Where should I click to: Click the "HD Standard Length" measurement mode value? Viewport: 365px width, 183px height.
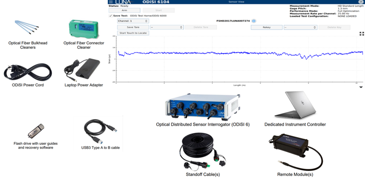click(351, 6)
